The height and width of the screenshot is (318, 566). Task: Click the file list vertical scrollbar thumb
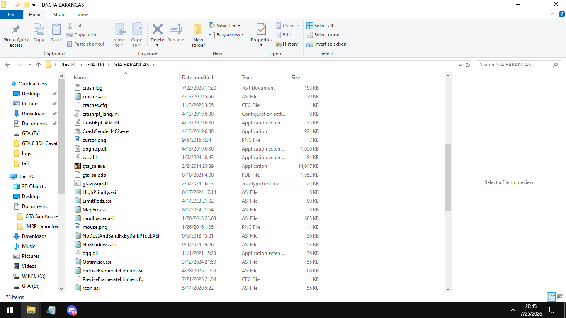coord(448,177)
